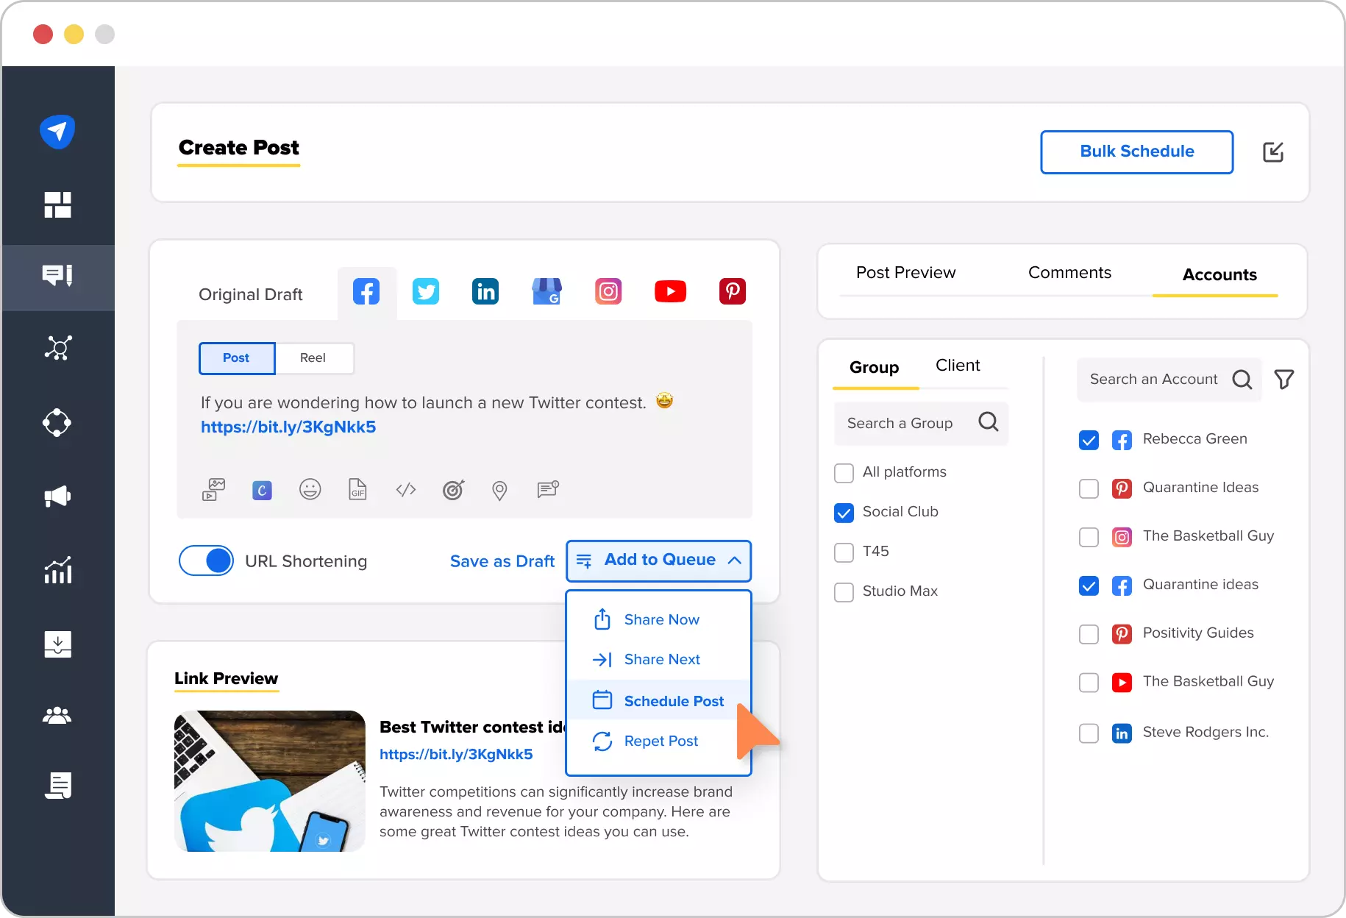Open the network nodes icon in the sidebar
The image size is (1346, 918).
pyautogui.click(x=57, y=348)
